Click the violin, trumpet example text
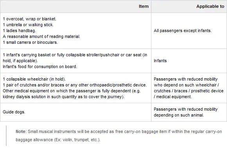 pyautogui.click(x=77, y=140)
